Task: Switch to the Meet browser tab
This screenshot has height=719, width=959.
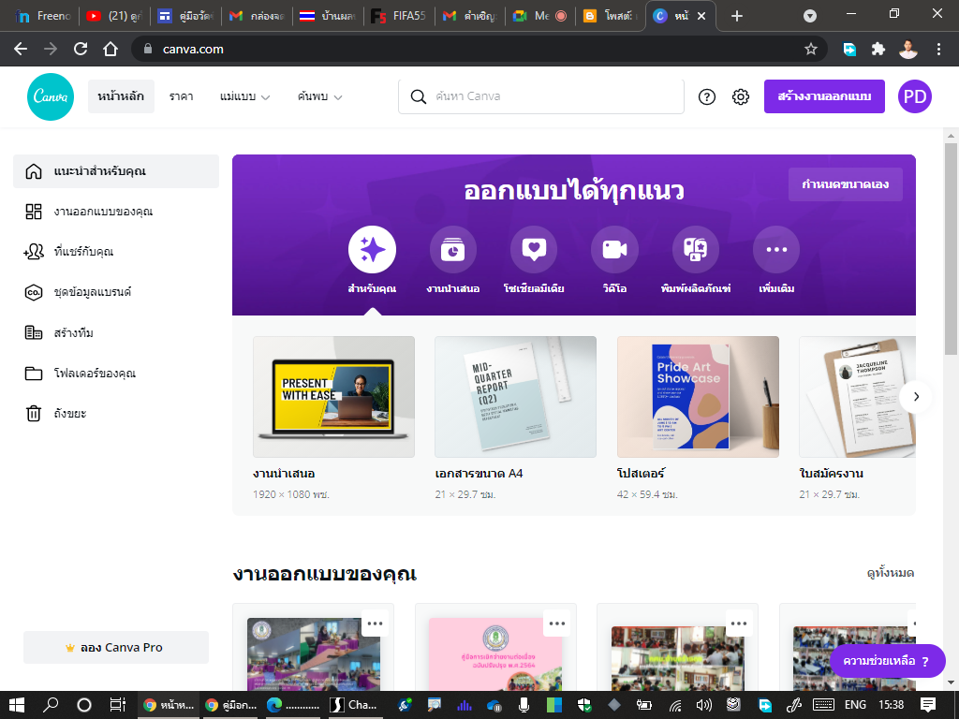Action: tap(540, 16)
